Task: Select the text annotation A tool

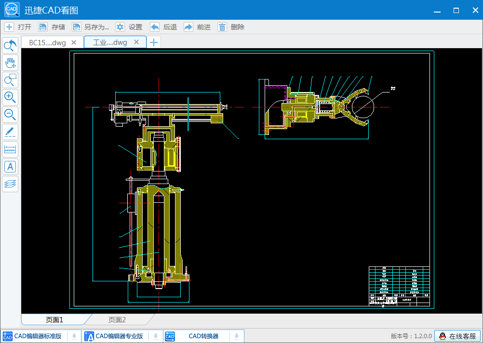Action: [x=10, y=167]
